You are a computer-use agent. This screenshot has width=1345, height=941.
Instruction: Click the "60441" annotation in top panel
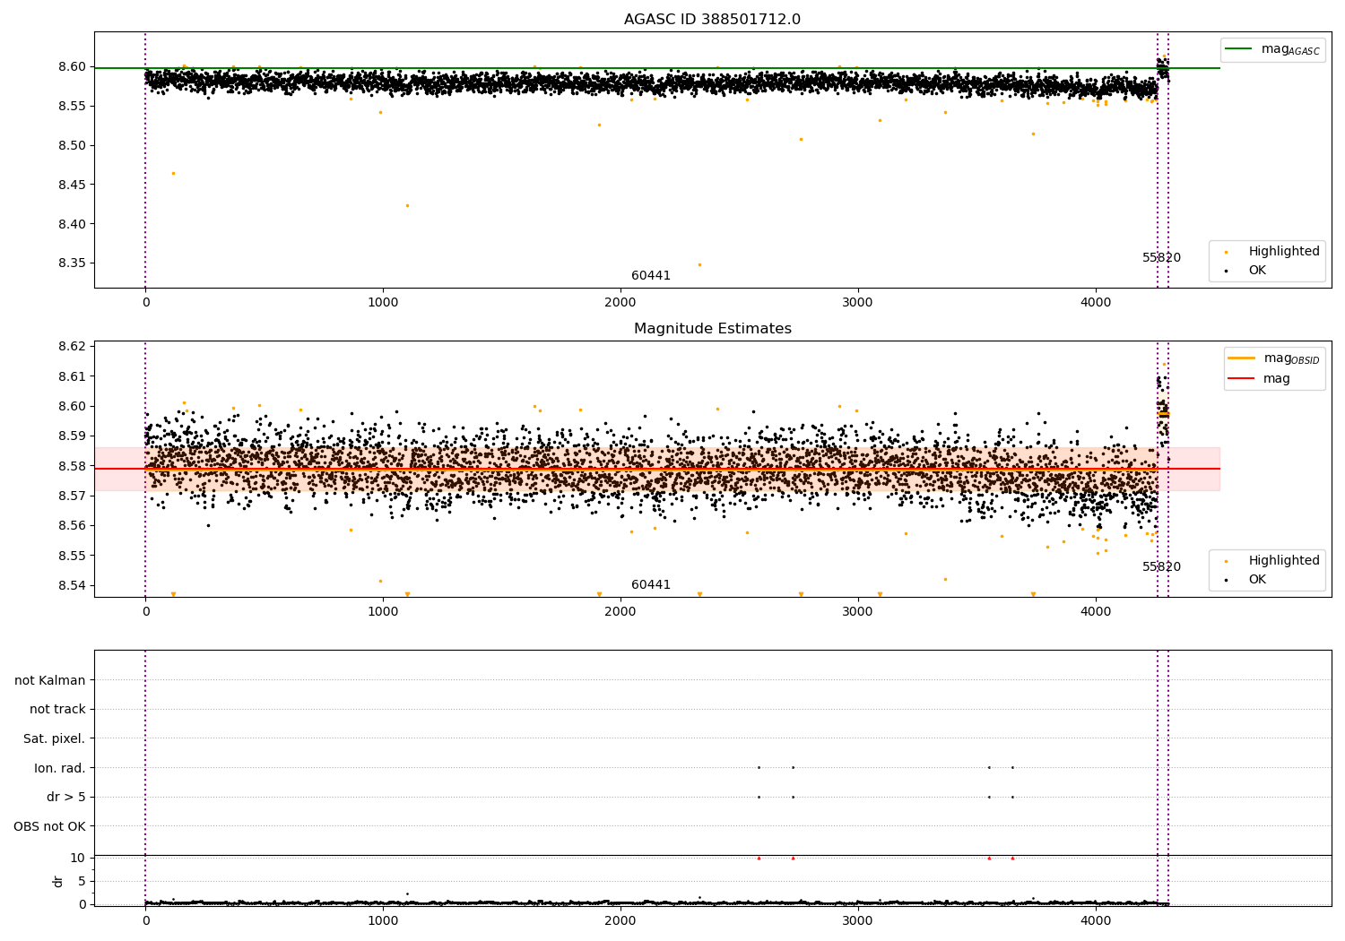click(651, 276)
